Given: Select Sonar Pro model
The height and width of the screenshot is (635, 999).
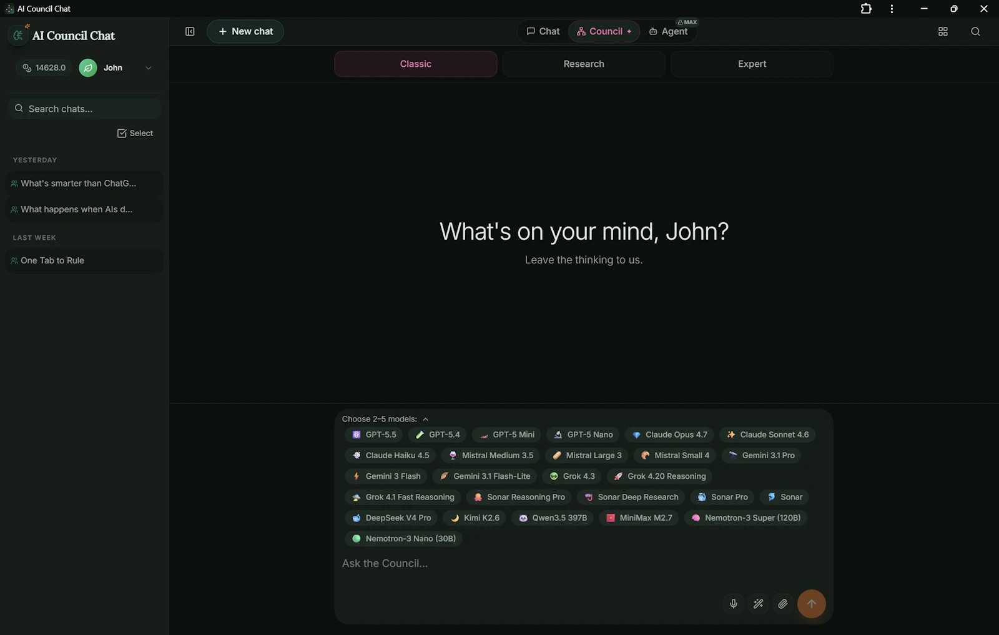Looking at the screenshot, I should tap(722, 497).
